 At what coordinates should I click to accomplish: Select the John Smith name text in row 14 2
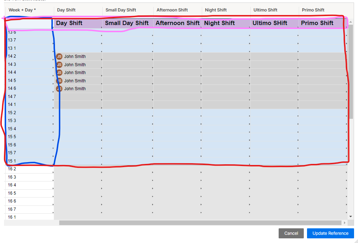(x=75, y=57)
